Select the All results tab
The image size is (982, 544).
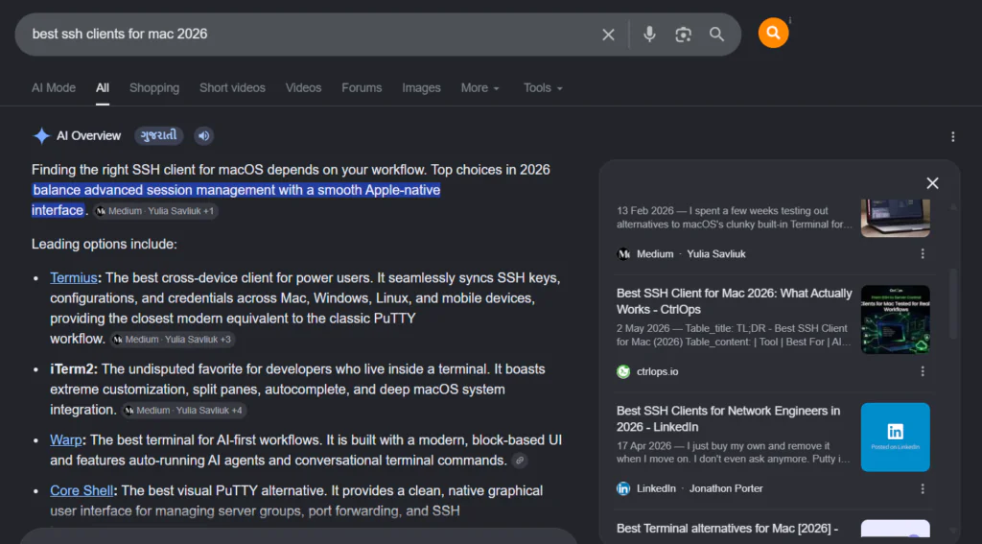click(102, 88)
